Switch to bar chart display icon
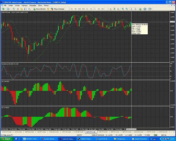Screen dimensions: 176x141 pos(111,9)
